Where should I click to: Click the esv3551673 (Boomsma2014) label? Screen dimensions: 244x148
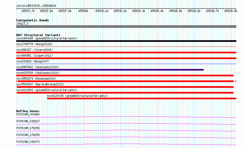pos(36,79)
